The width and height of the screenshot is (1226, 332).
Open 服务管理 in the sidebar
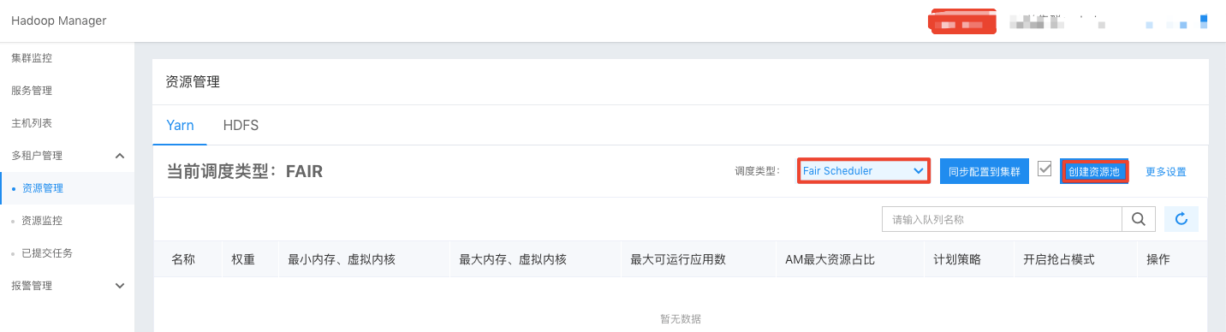tap(32, 91)
